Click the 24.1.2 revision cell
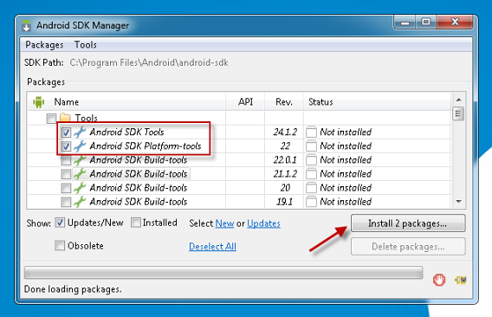The height and width of the screenshot is (317, 492). tap(285, 133)
